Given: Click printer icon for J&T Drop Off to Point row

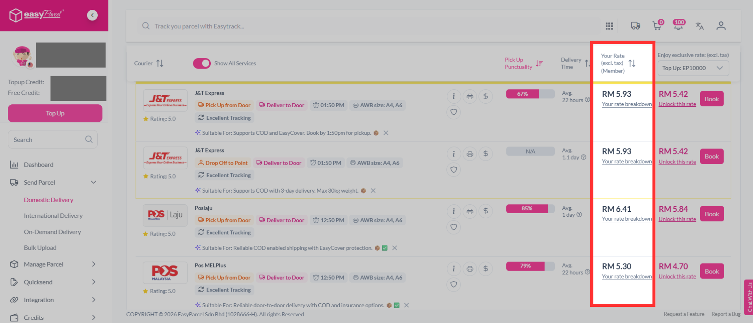Looking at the screenshot, I should coord(470,154).
